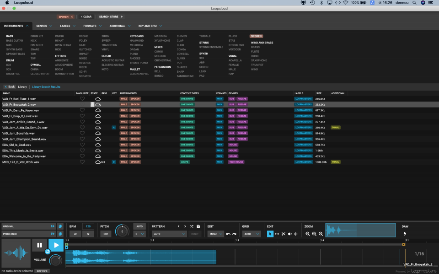
Task: Zoom in on the waveform
Action: click(x=314, y=234)
